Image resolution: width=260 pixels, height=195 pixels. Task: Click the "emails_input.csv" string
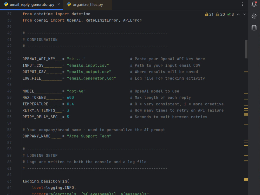coord(88,65)
